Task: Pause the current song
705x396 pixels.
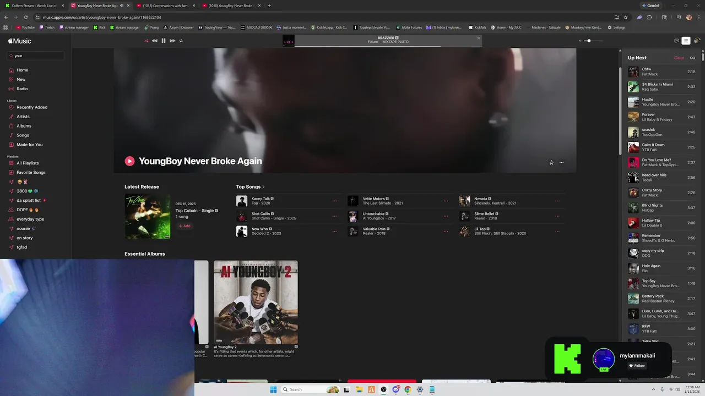Action: [x=164, y=41]
